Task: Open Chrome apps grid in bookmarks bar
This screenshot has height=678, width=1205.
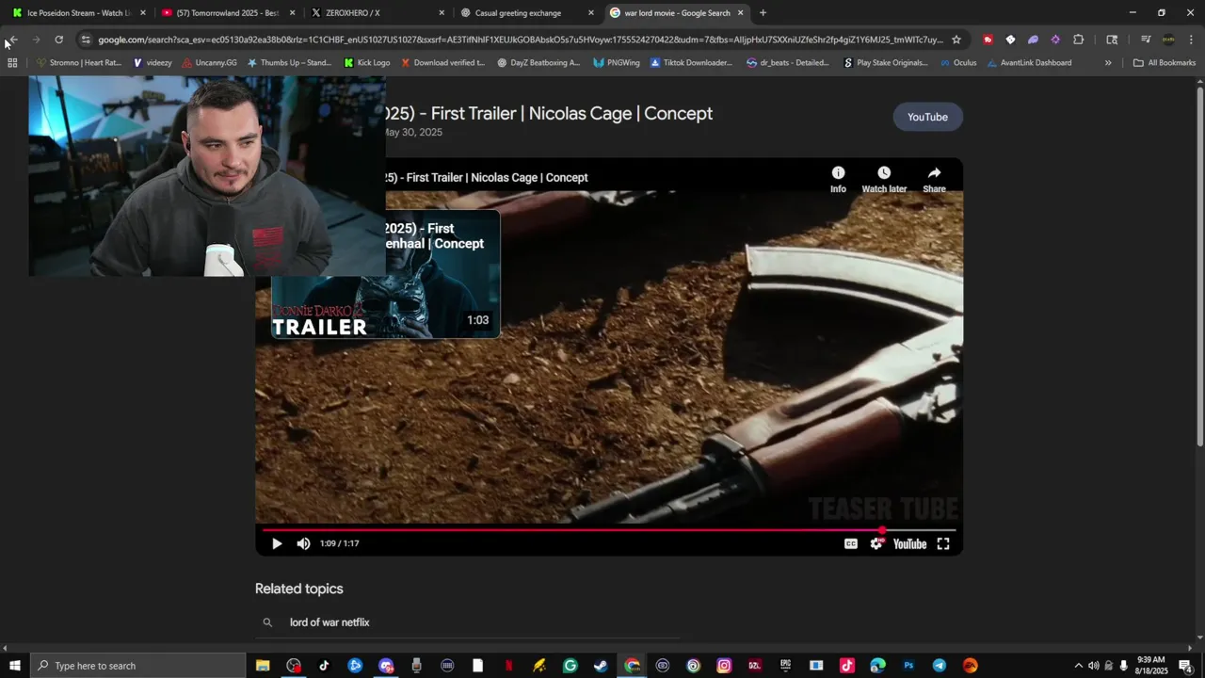Action: coord(12,63)
